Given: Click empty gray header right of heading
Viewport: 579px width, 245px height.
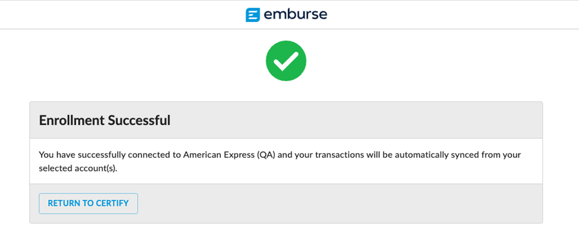Looking at the screenshot, I should (x=356, y=120).
